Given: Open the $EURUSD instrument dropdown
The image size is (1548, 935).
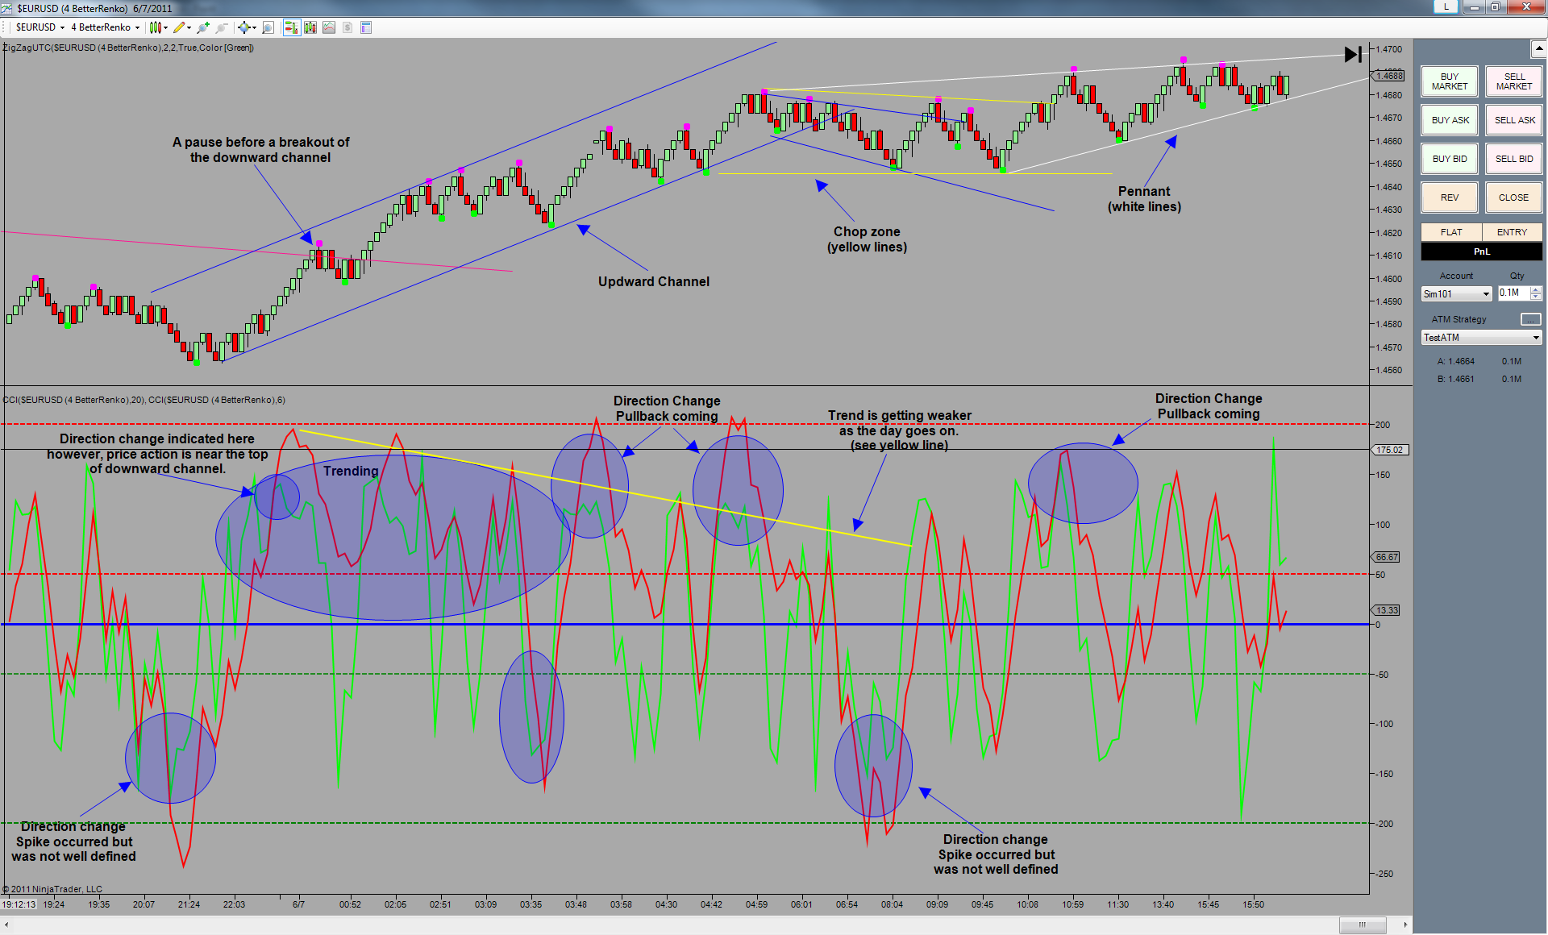Looking at the screenshot, I should click(40, 27).
